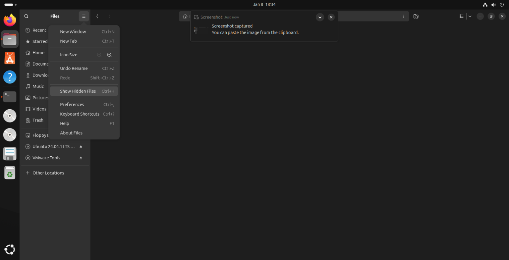The width and height of the screenshot is (509, 260).
Task: Click Other Locations in the sidebar
Action: click(48, 173)
